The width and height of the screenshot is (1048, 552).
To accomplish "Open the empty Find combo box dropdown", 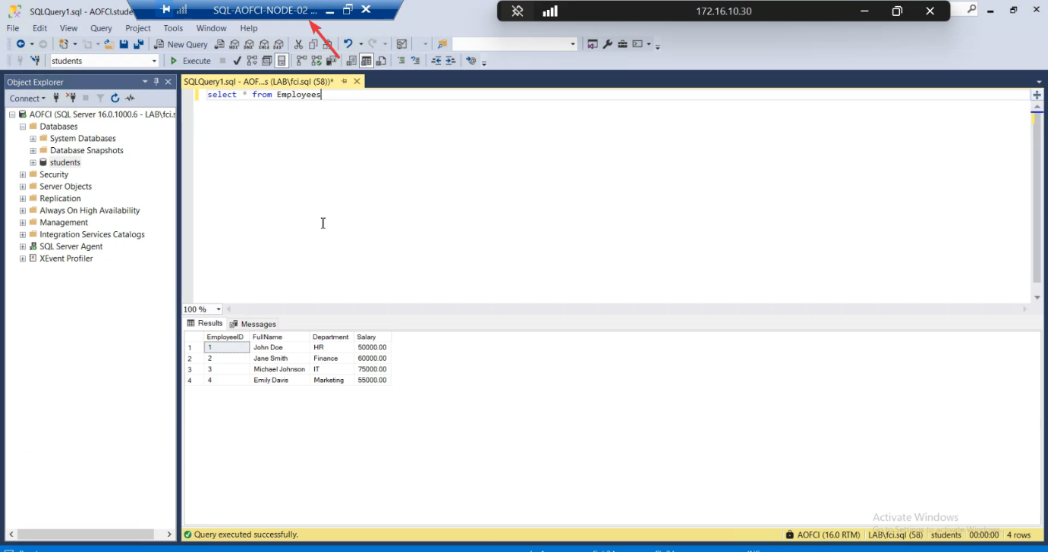I will coord(573,44).
